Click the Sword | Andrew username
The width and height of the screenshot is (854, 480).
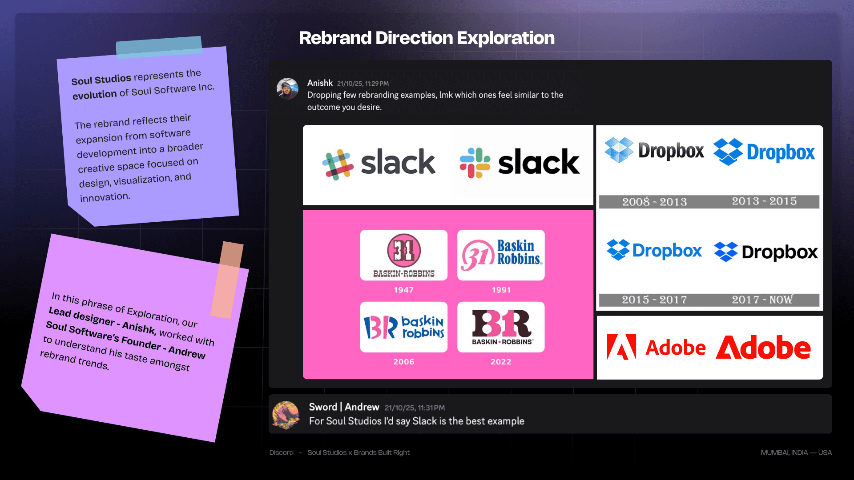[x=344, y=407]
